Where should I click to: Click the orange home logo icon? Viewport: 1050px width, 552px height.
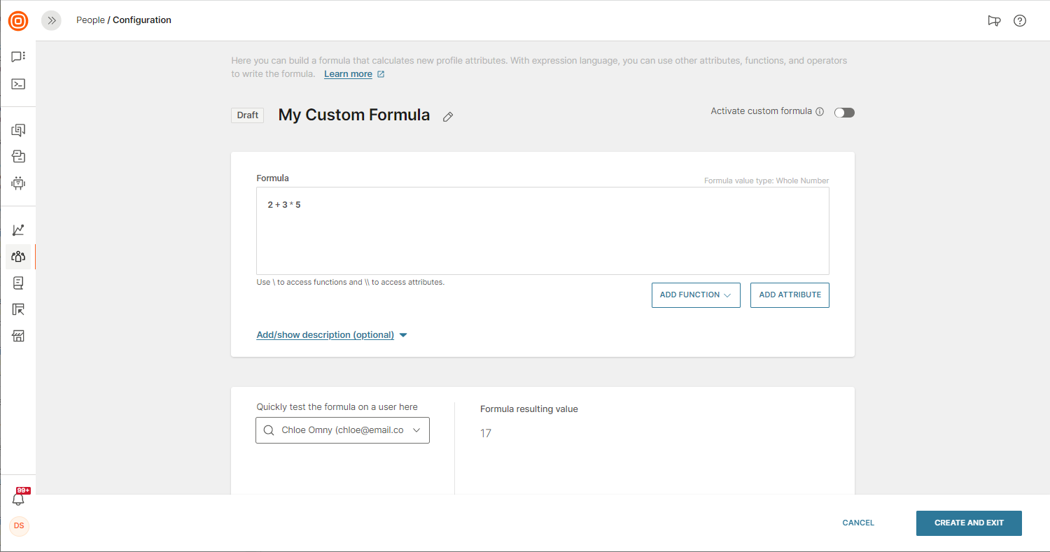pyautogui.click(x=18, y=21)
